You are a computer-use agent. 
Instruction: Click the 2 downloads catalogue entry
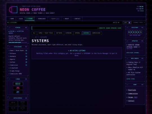click(14, 68)
